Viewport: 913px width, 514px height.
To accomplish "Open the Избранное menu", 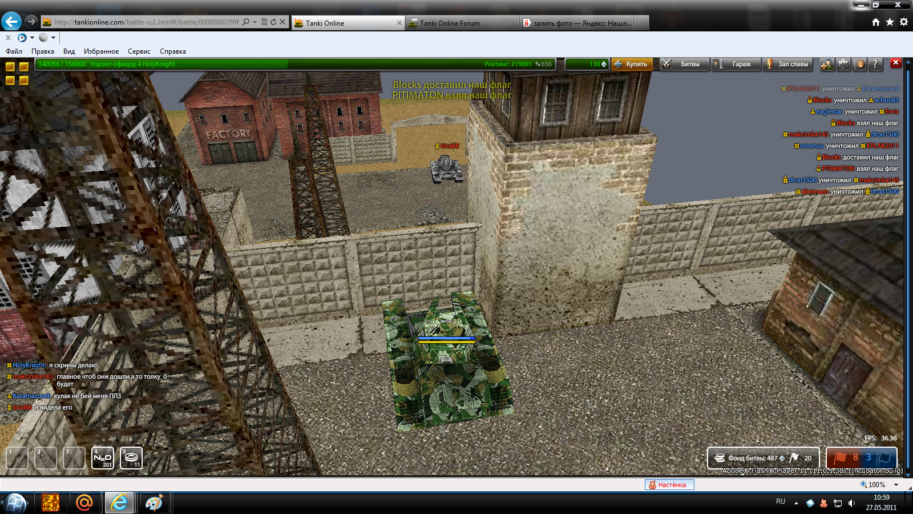I will (x=102, y=51).
